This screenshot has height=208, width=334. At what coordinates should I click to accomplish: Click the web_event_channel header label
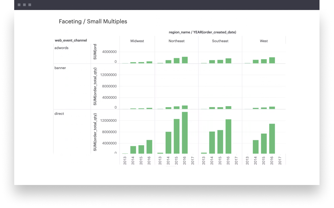pos(71,40)
